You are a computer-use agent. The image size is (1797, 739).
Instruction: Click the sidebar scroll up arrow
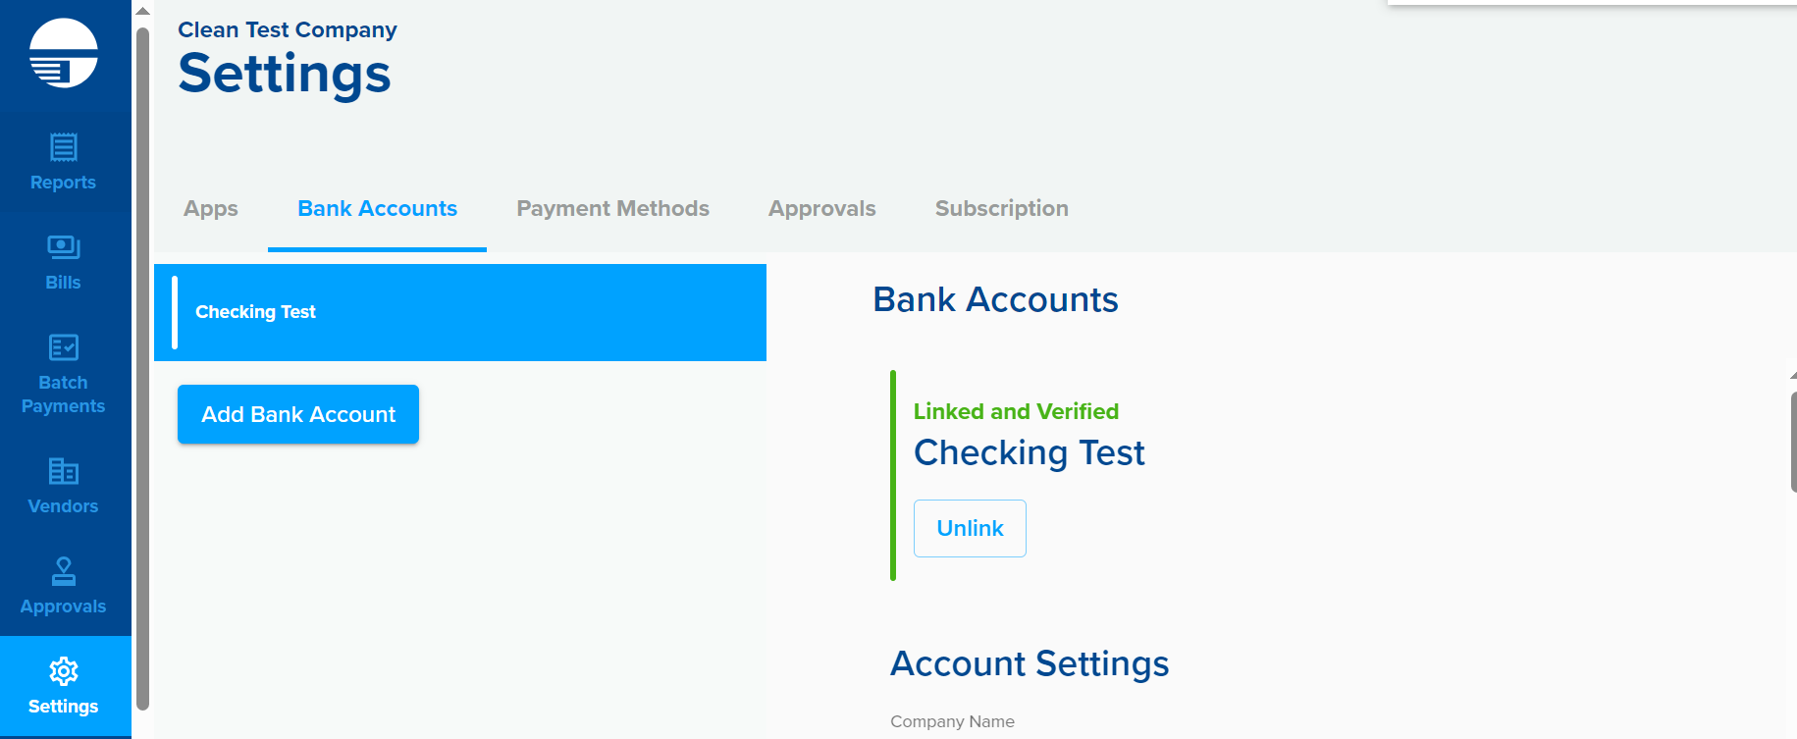click(x=142, y=11)
